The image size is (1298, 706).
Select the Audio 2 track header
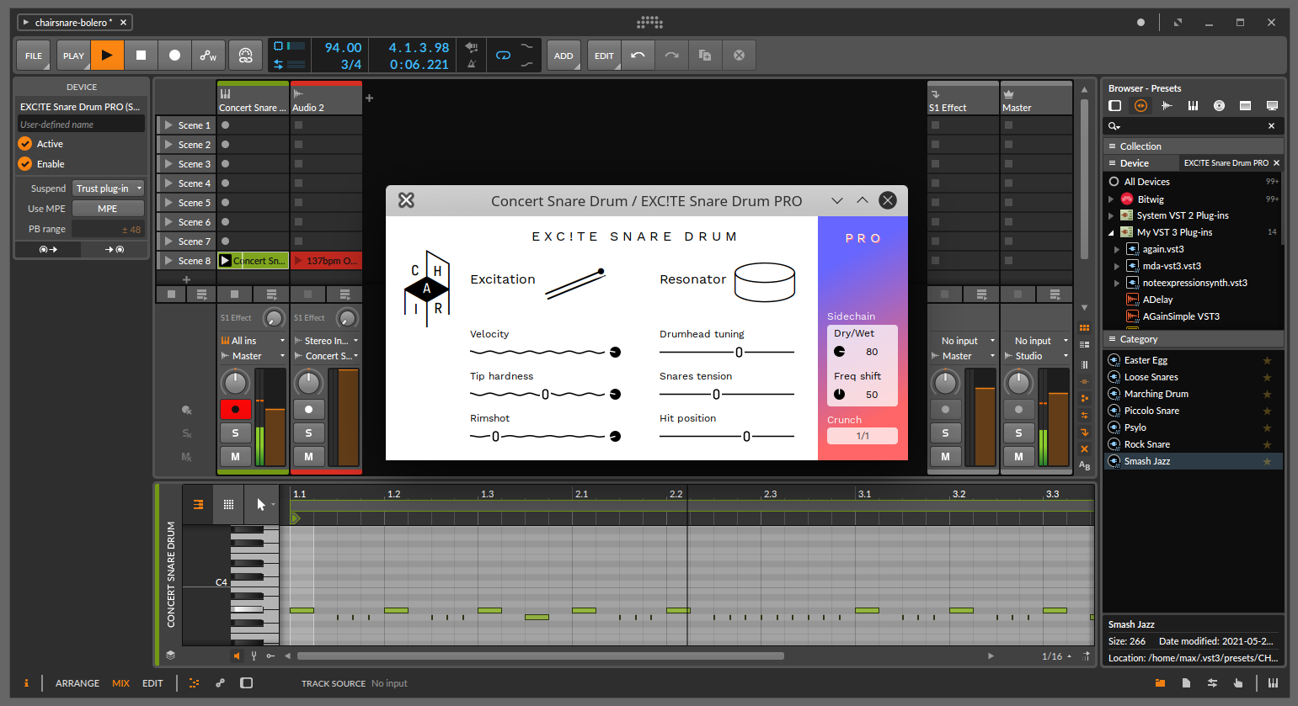(x=326, y=99)
